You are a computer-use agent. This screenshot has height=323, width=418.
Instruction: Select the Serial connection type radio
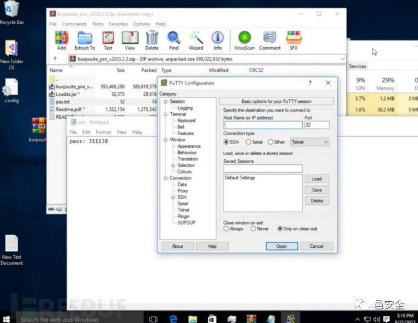248,142
